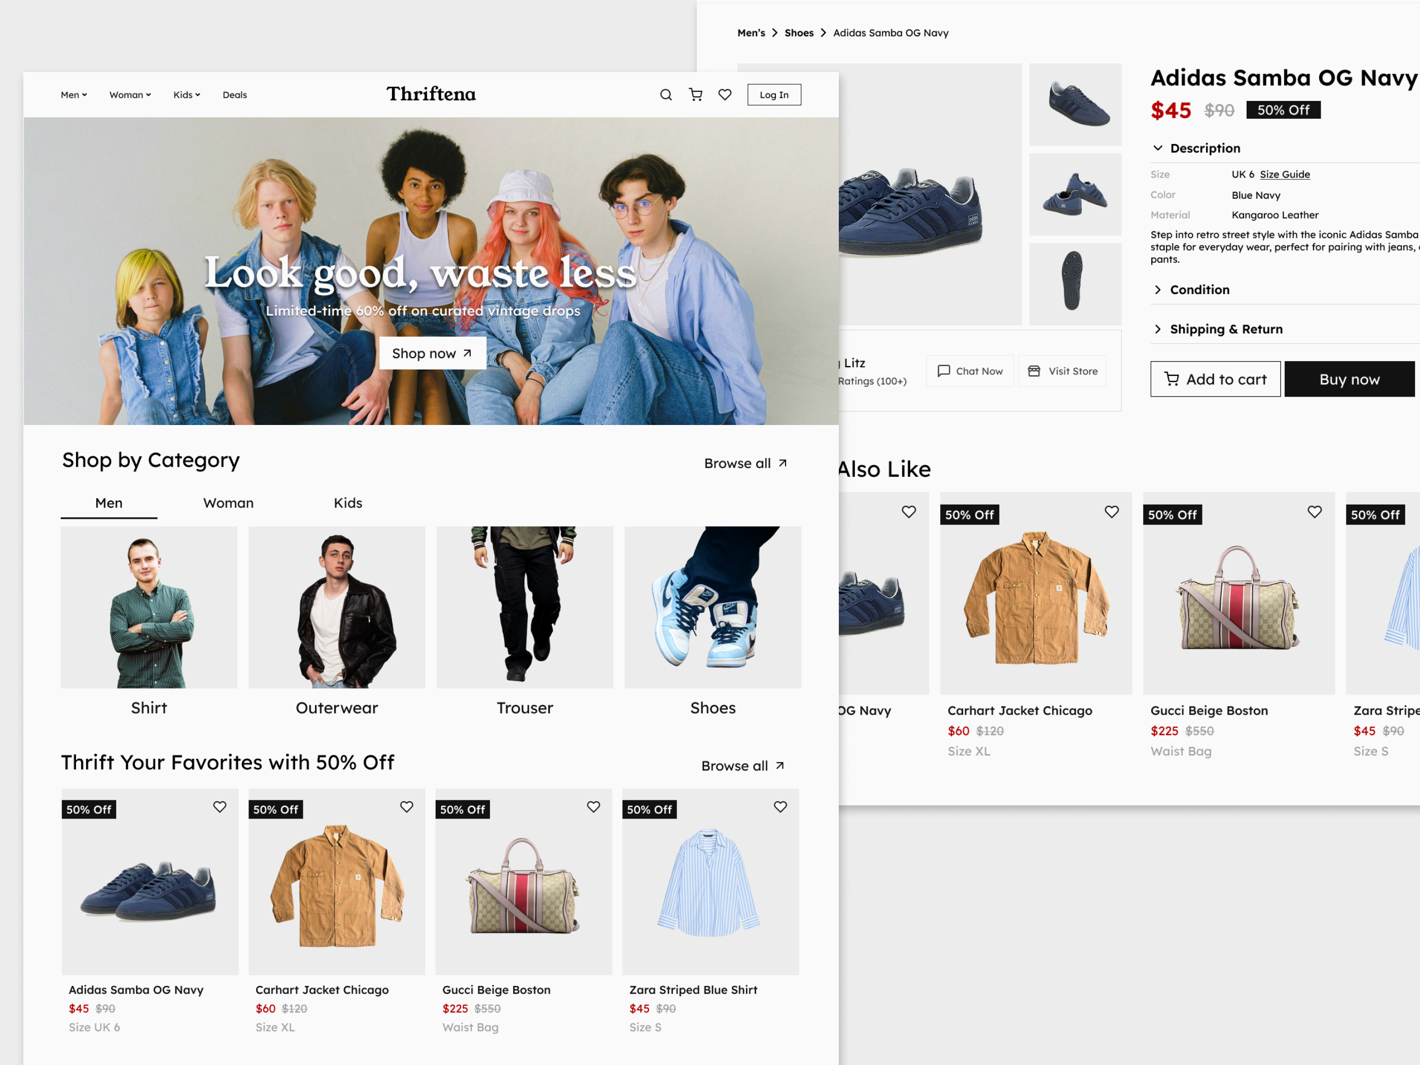Screen dimensions: 1420x1065
Task: Go to Men's in the breadcrumb
Action: 751,33
